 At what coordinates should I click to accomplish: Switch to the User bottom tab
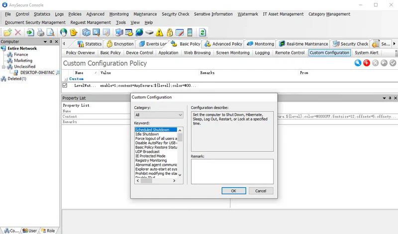(x=30, y=231)
